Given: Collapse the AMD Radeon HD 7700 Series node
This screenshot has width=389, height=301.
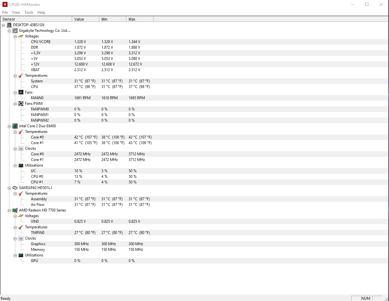Looking at the screenshot, I should [9, 211].
